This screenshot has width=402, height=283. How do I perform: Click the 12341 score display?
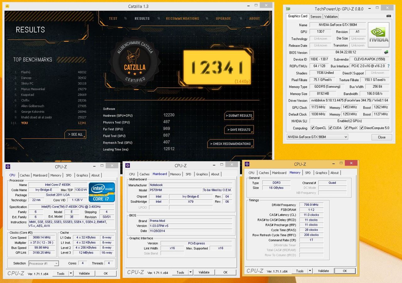(217, 67)
